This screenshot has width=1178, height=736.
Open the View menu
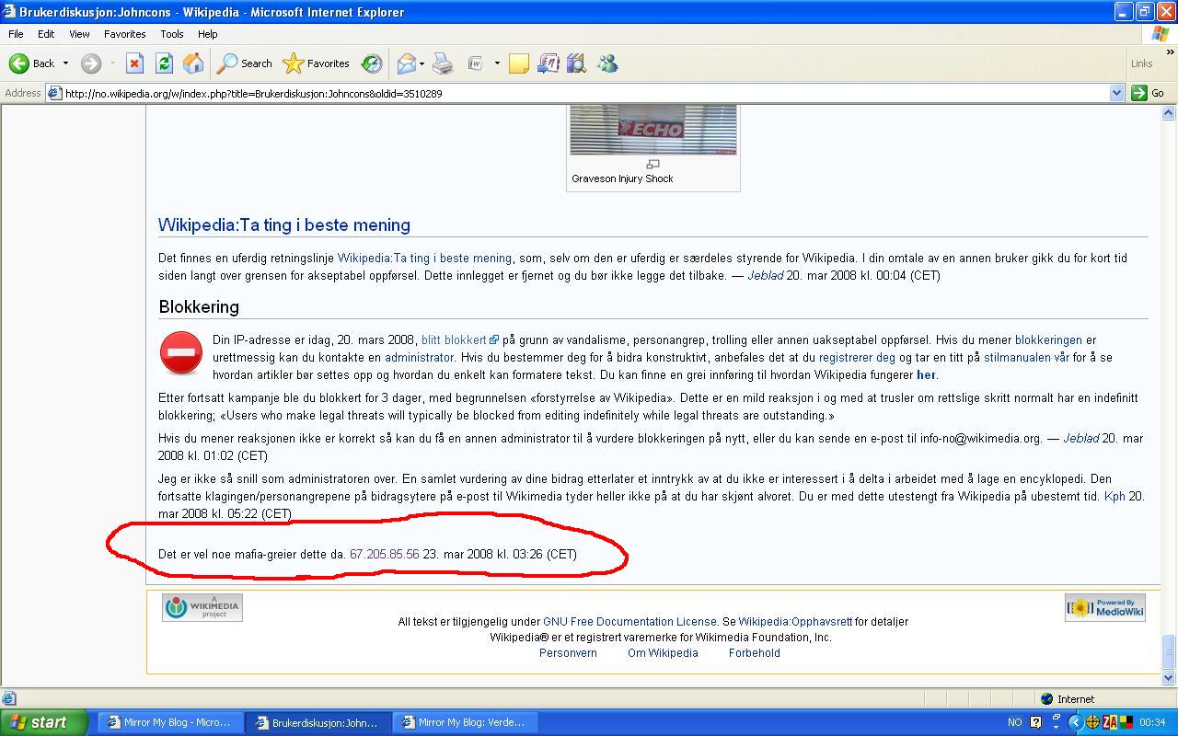click(79, 34)
